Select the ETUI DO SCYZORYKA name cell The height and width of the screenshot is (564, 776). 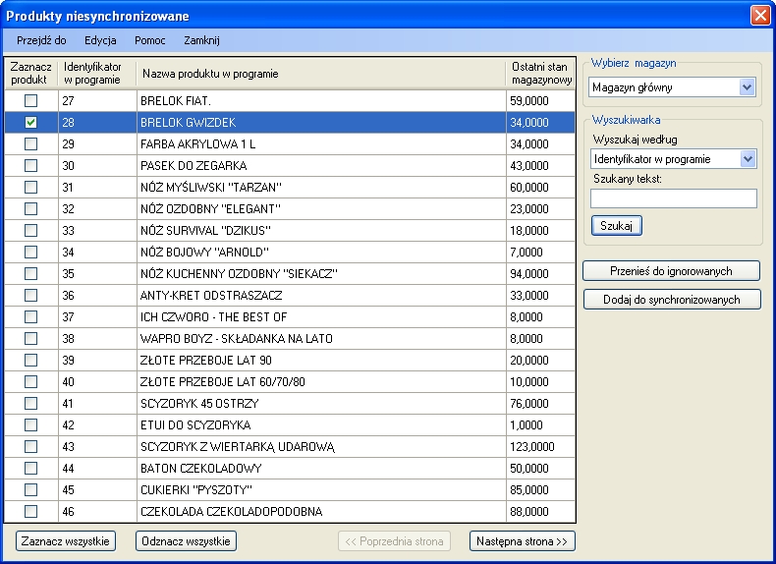[321, 424]
